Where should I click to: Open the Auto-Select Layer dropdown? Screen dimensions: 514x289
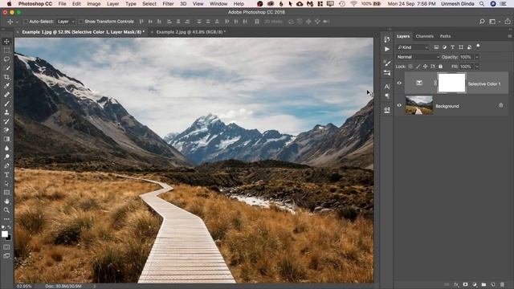(66, 22)
